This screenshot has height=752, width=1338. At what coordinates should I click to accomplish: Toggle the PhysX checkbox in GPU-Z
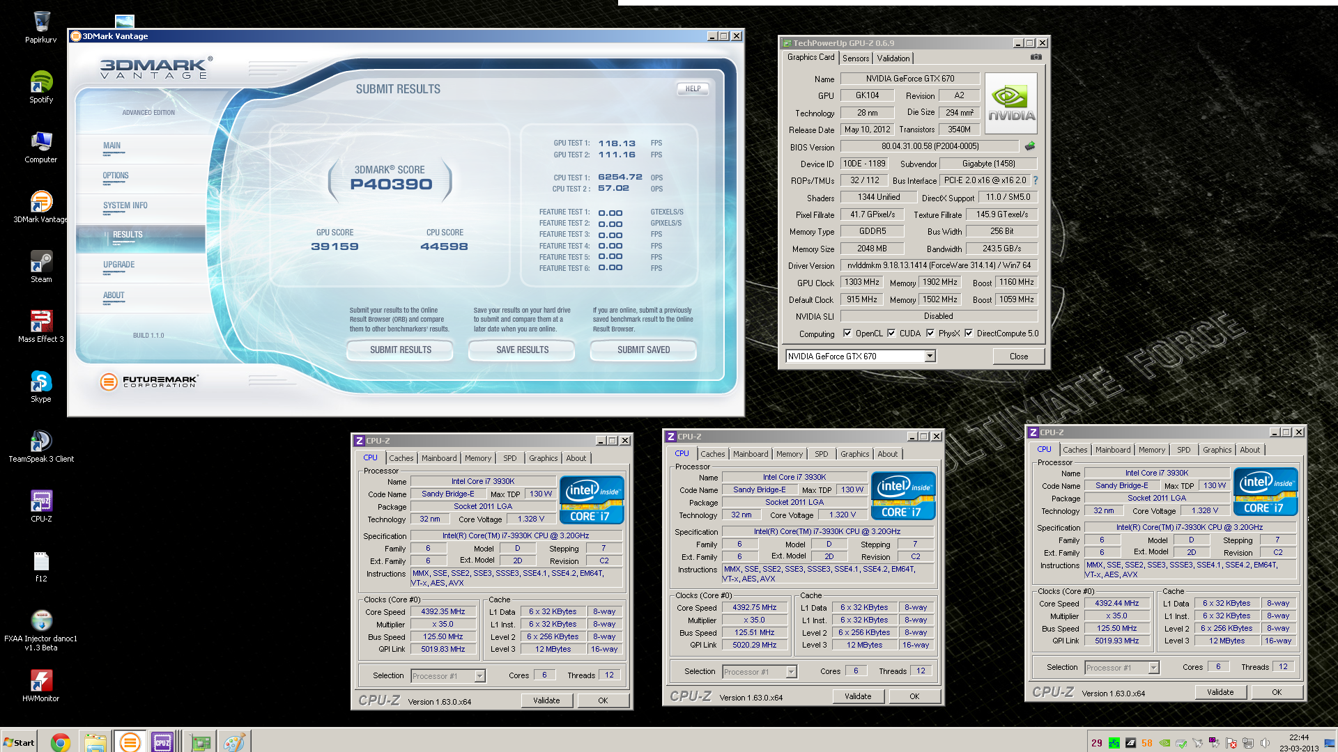click(x=930, y=333)
